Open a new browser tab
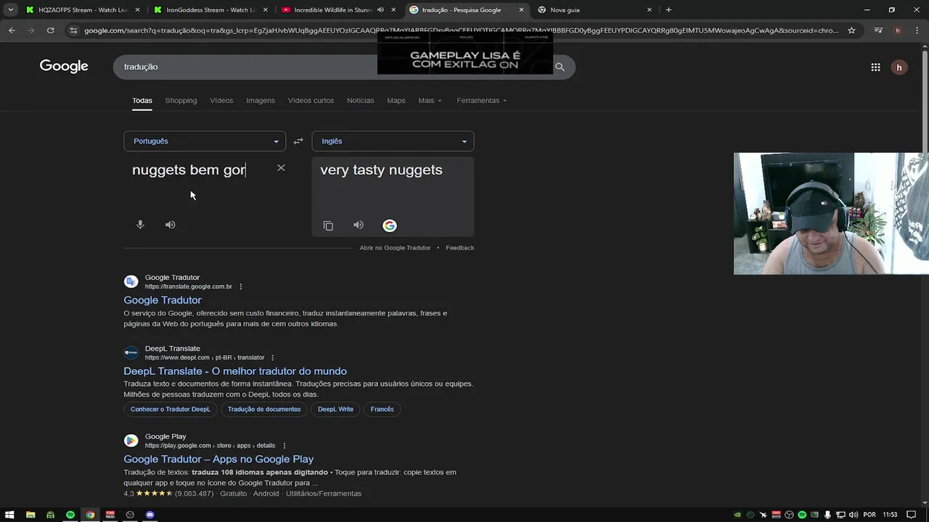929x522 pixels. (668, 9)
